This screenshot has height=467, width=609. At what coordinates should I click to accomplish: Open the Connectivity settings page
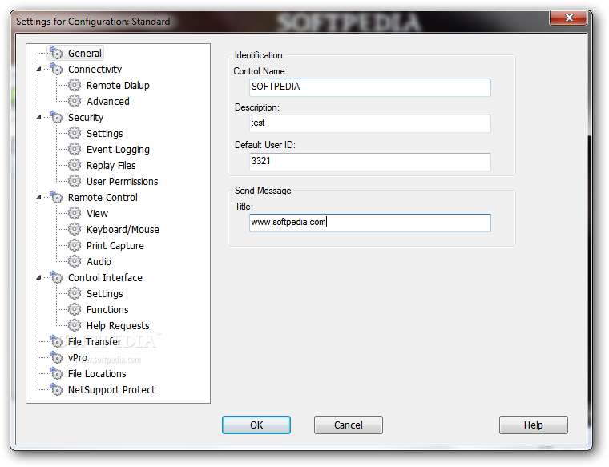tap(95, 69)
